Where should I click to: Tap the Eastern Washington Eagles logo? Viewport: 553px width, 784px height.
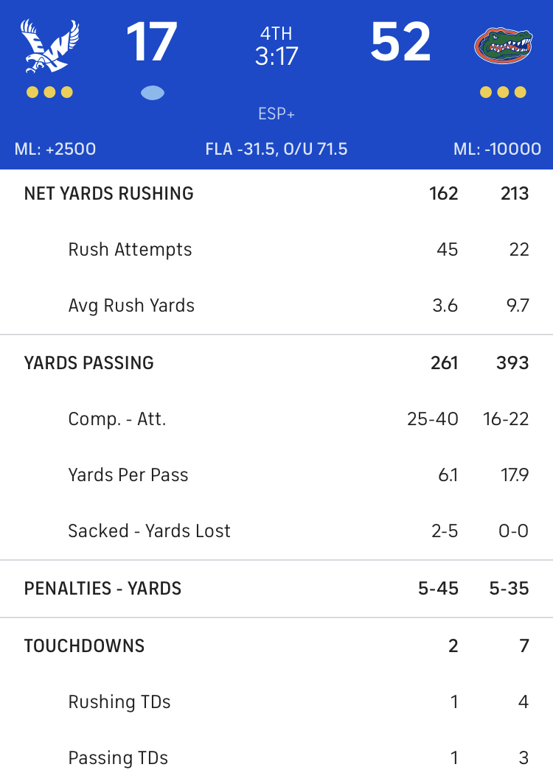point(49,46)
